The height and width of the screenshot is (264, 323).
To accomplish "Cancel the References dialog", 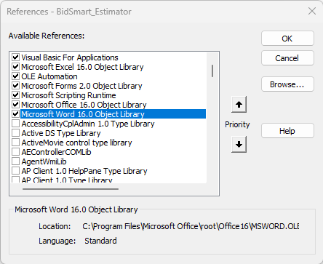I will point(287,58).
